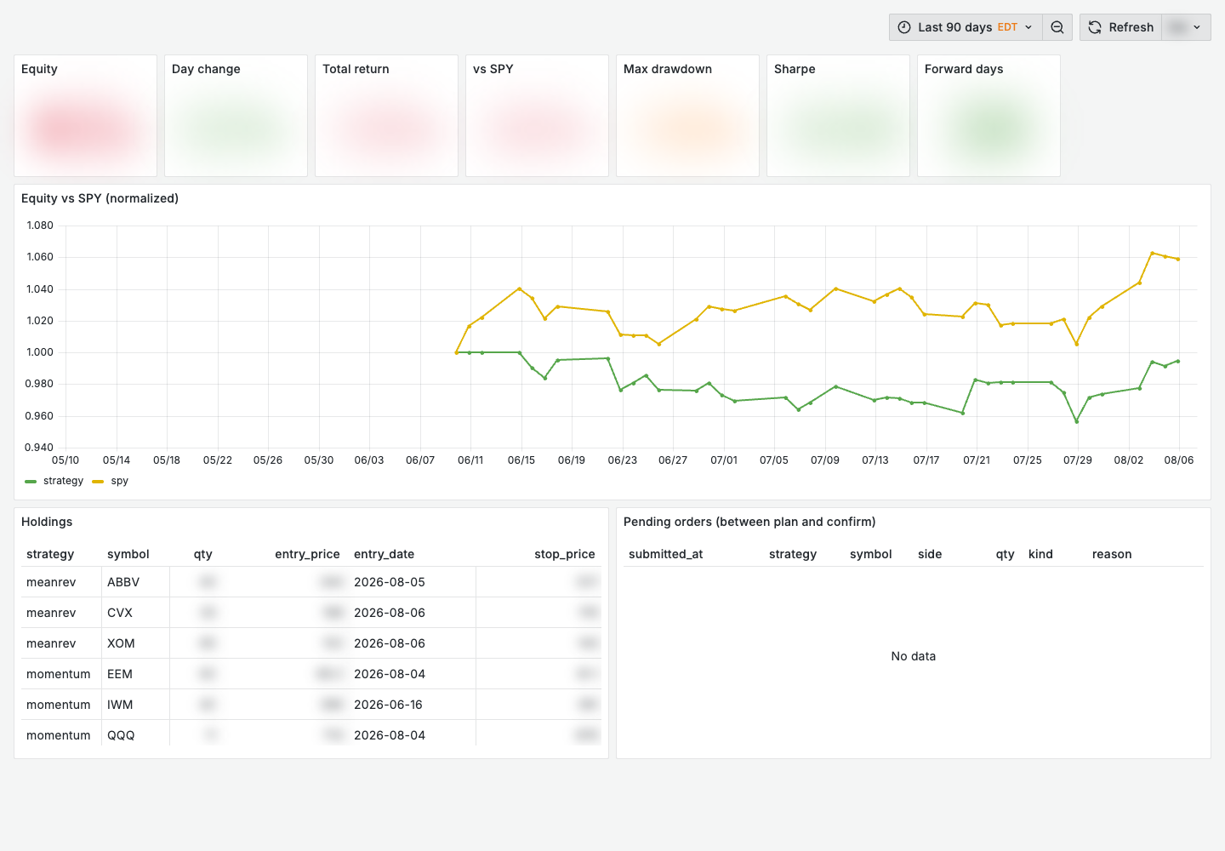The width and height of the screenshot is (1225, 851).
Task: Select the EEM symbol cell
Action: pyautogui.click(x=136, y=674)
